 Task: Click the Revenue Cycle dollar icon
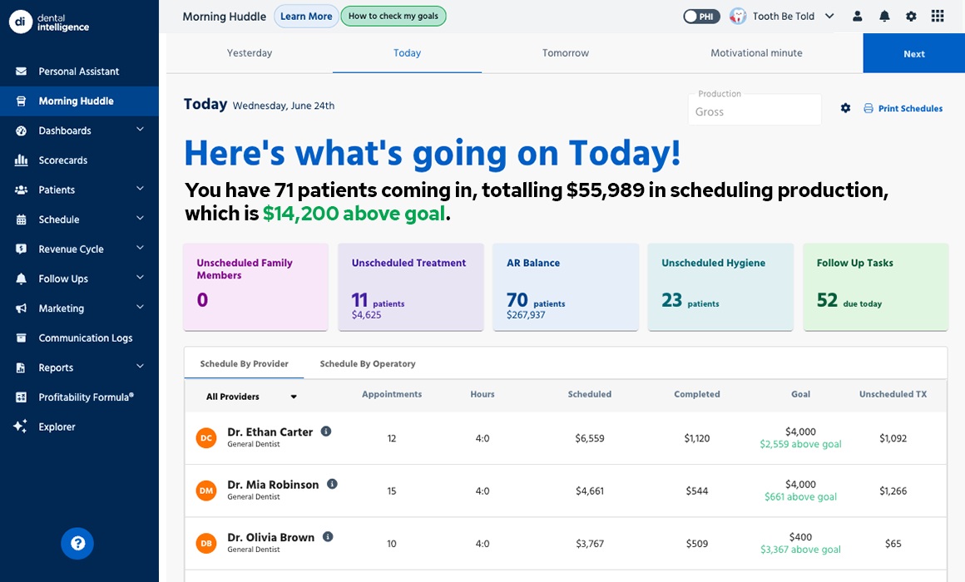(21, 249)
